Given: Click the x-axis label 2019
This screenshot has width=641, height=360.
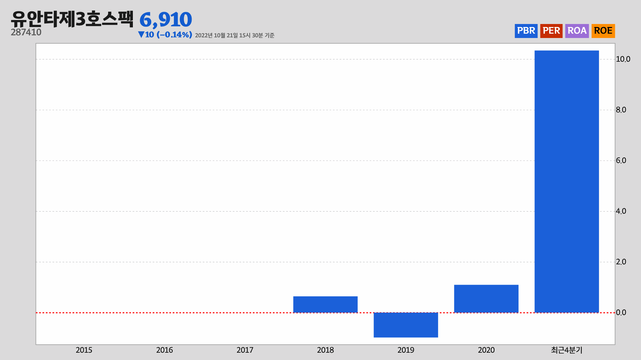Looking at the screenshot, I should 406,350.
